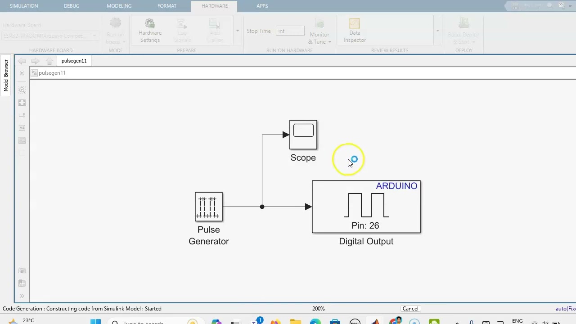Click the ARDUINO label on the output block

pyautogui.click(x=396, y=186)
